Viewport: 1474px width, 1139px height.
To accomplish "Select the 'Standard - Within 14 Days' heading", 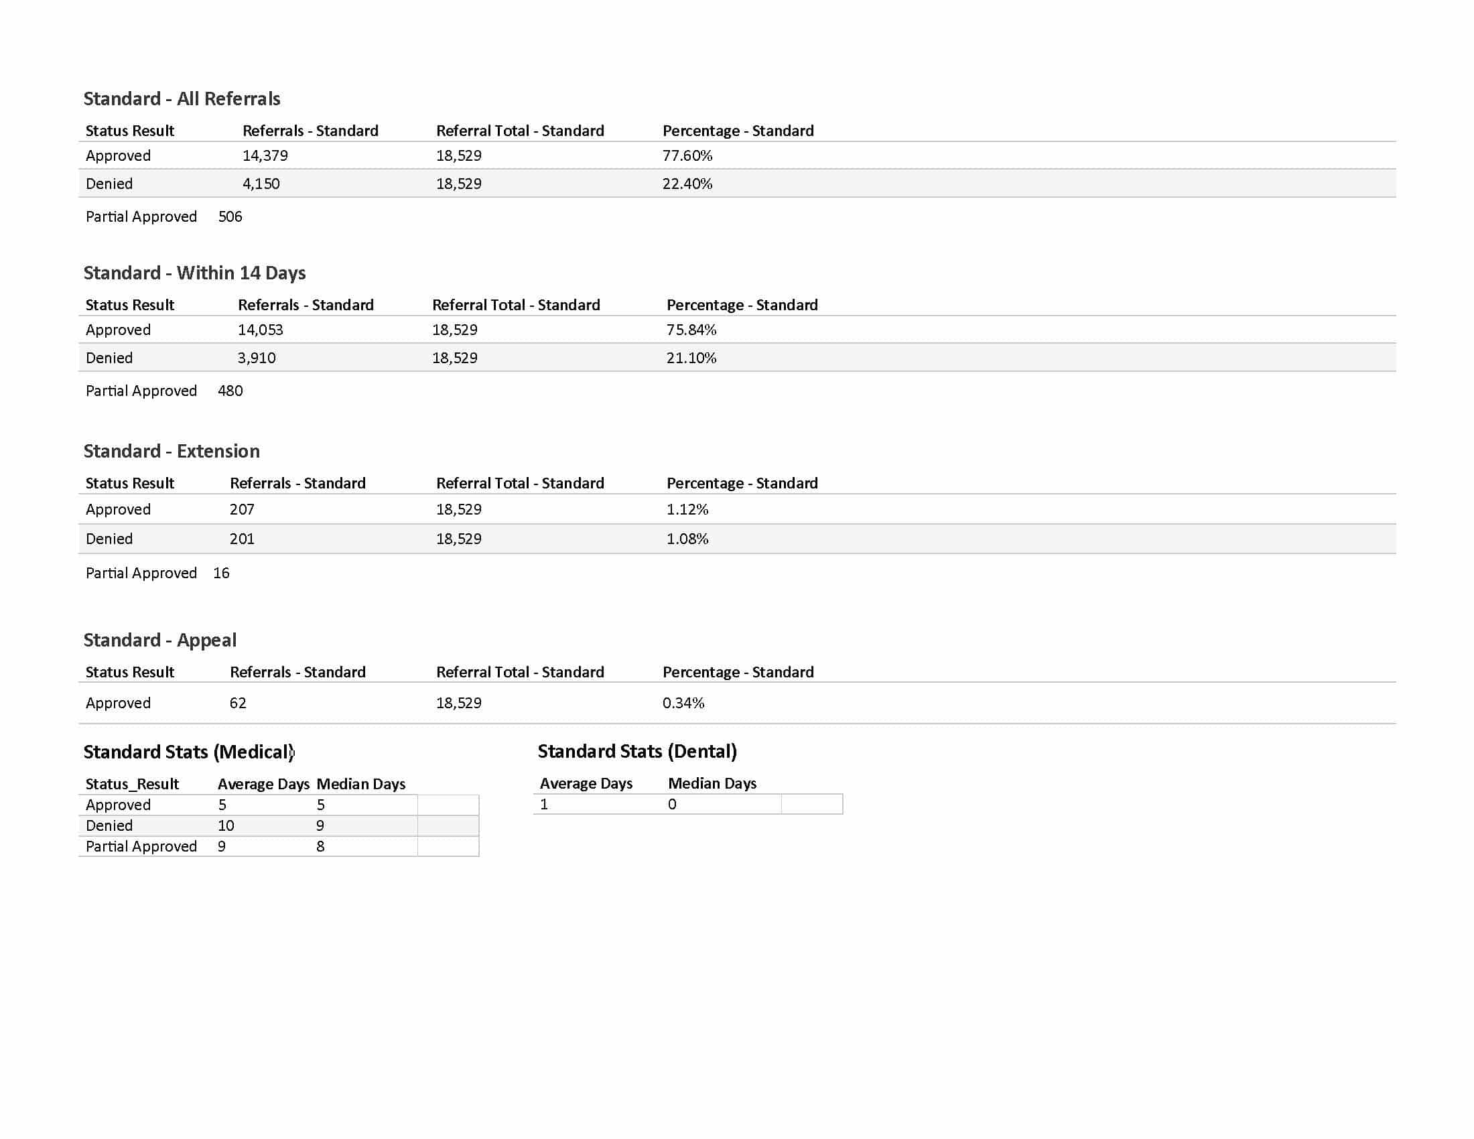I will 194,273.
